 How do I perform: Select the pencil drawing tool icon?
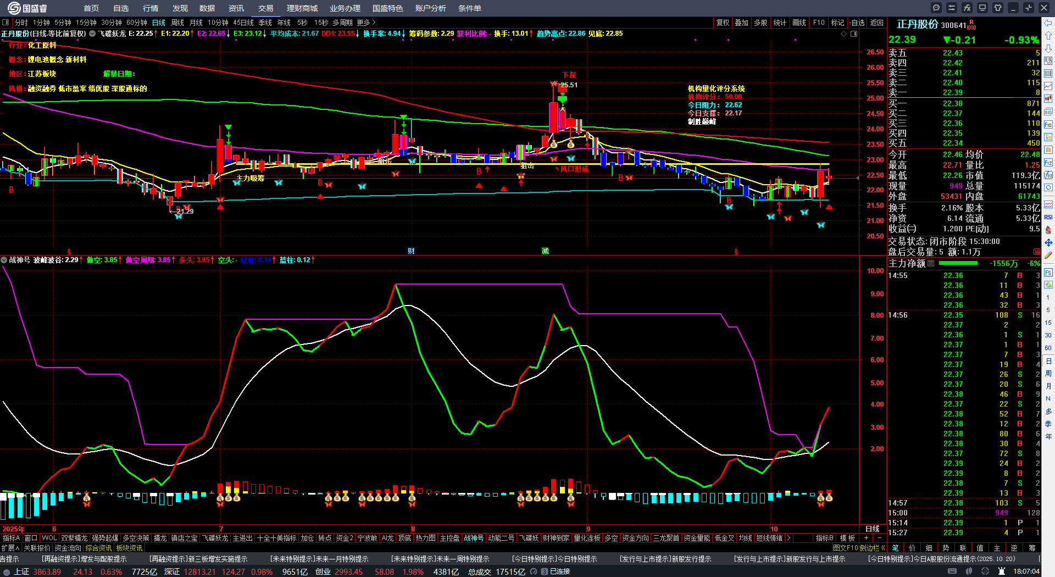(1048, 255)
